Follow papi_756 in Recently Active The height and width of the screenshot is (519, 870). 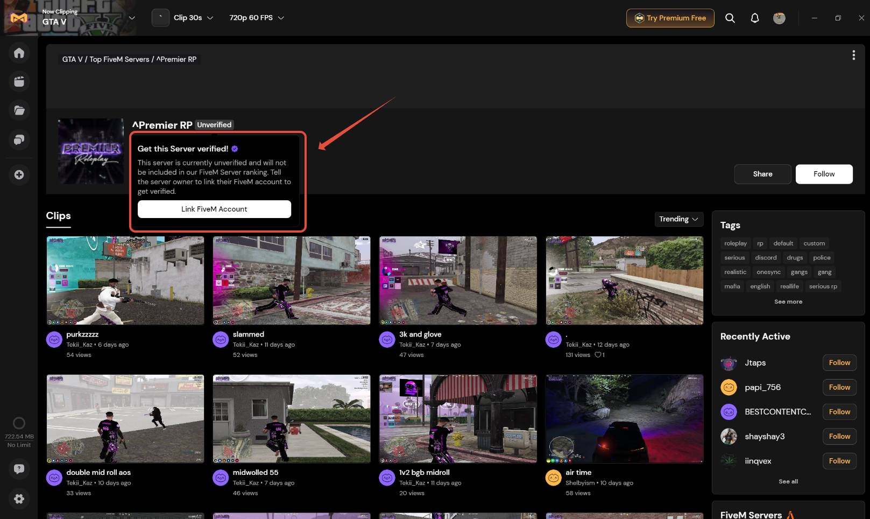tap(839, 387)
